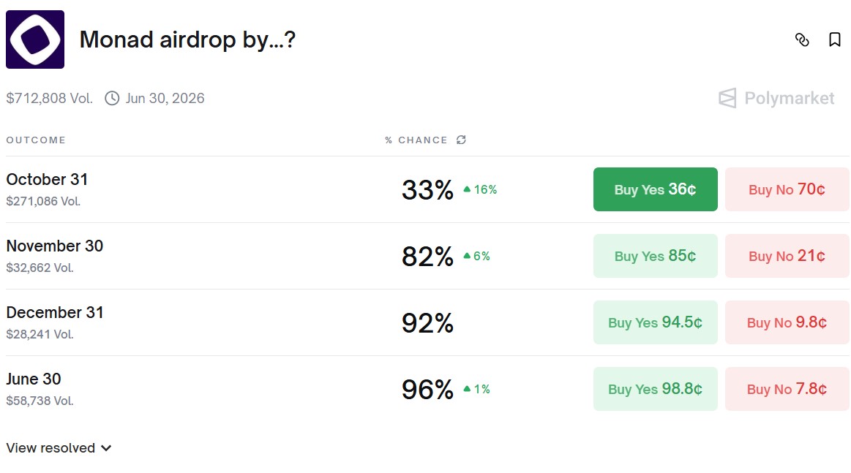
Task: Open the November 30 outcome
Action: coord(55,246)
